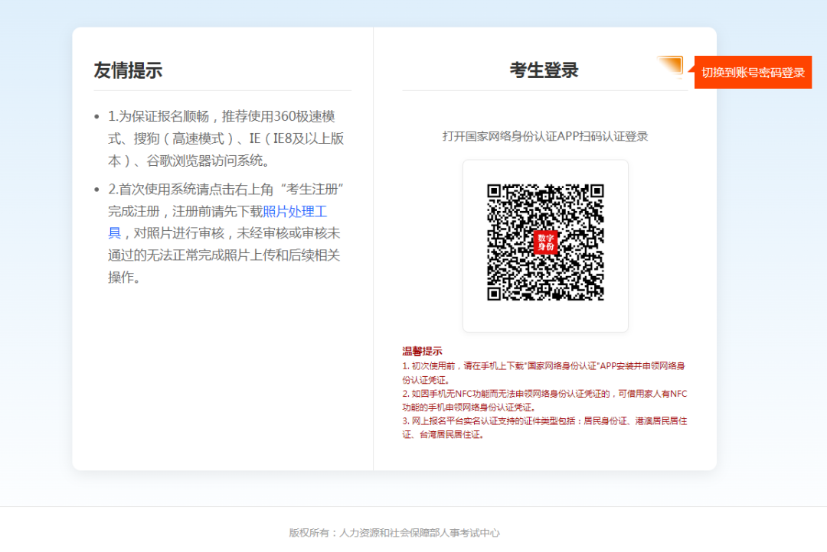Click the 切换到账号密码登录 button
Screen dimensions: 827x552
click(753, 72)
